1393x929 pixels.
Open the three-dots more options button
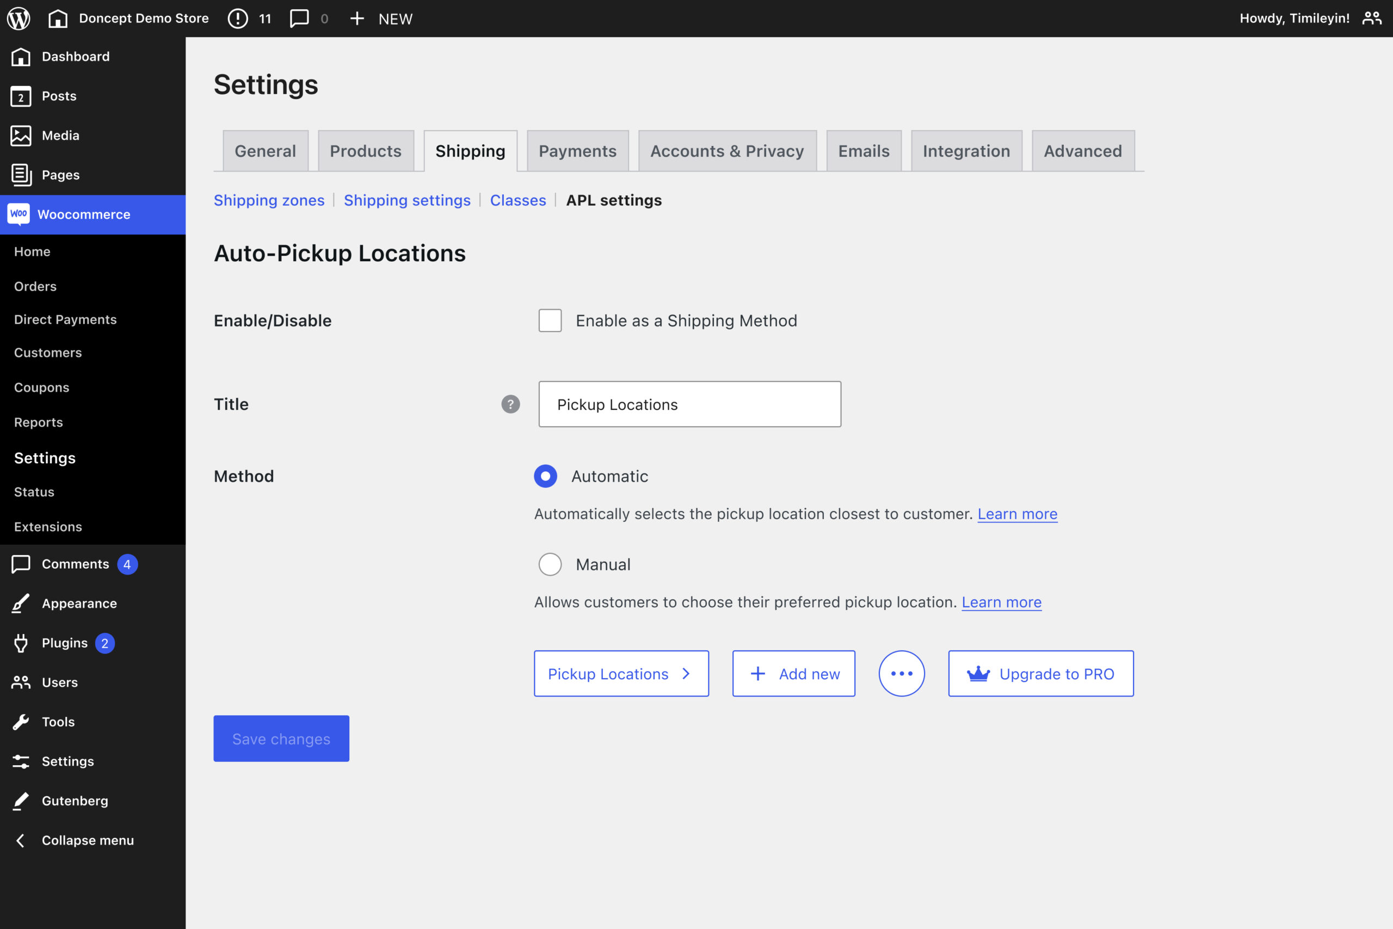coord(902,674)
